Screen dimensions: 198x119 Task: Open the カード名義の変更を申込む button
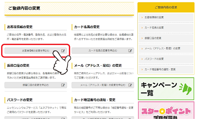(x=103, y=51)
